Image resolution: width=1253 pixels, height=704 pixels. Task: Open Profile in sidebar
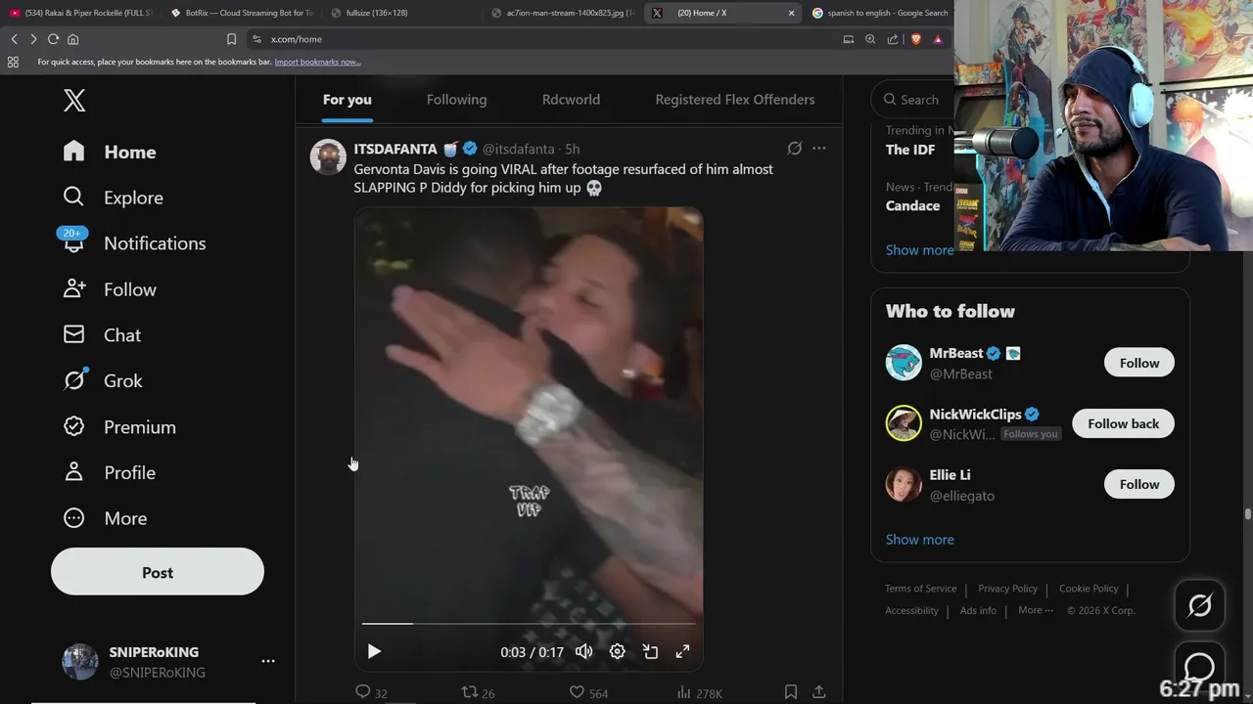point(110,472)
